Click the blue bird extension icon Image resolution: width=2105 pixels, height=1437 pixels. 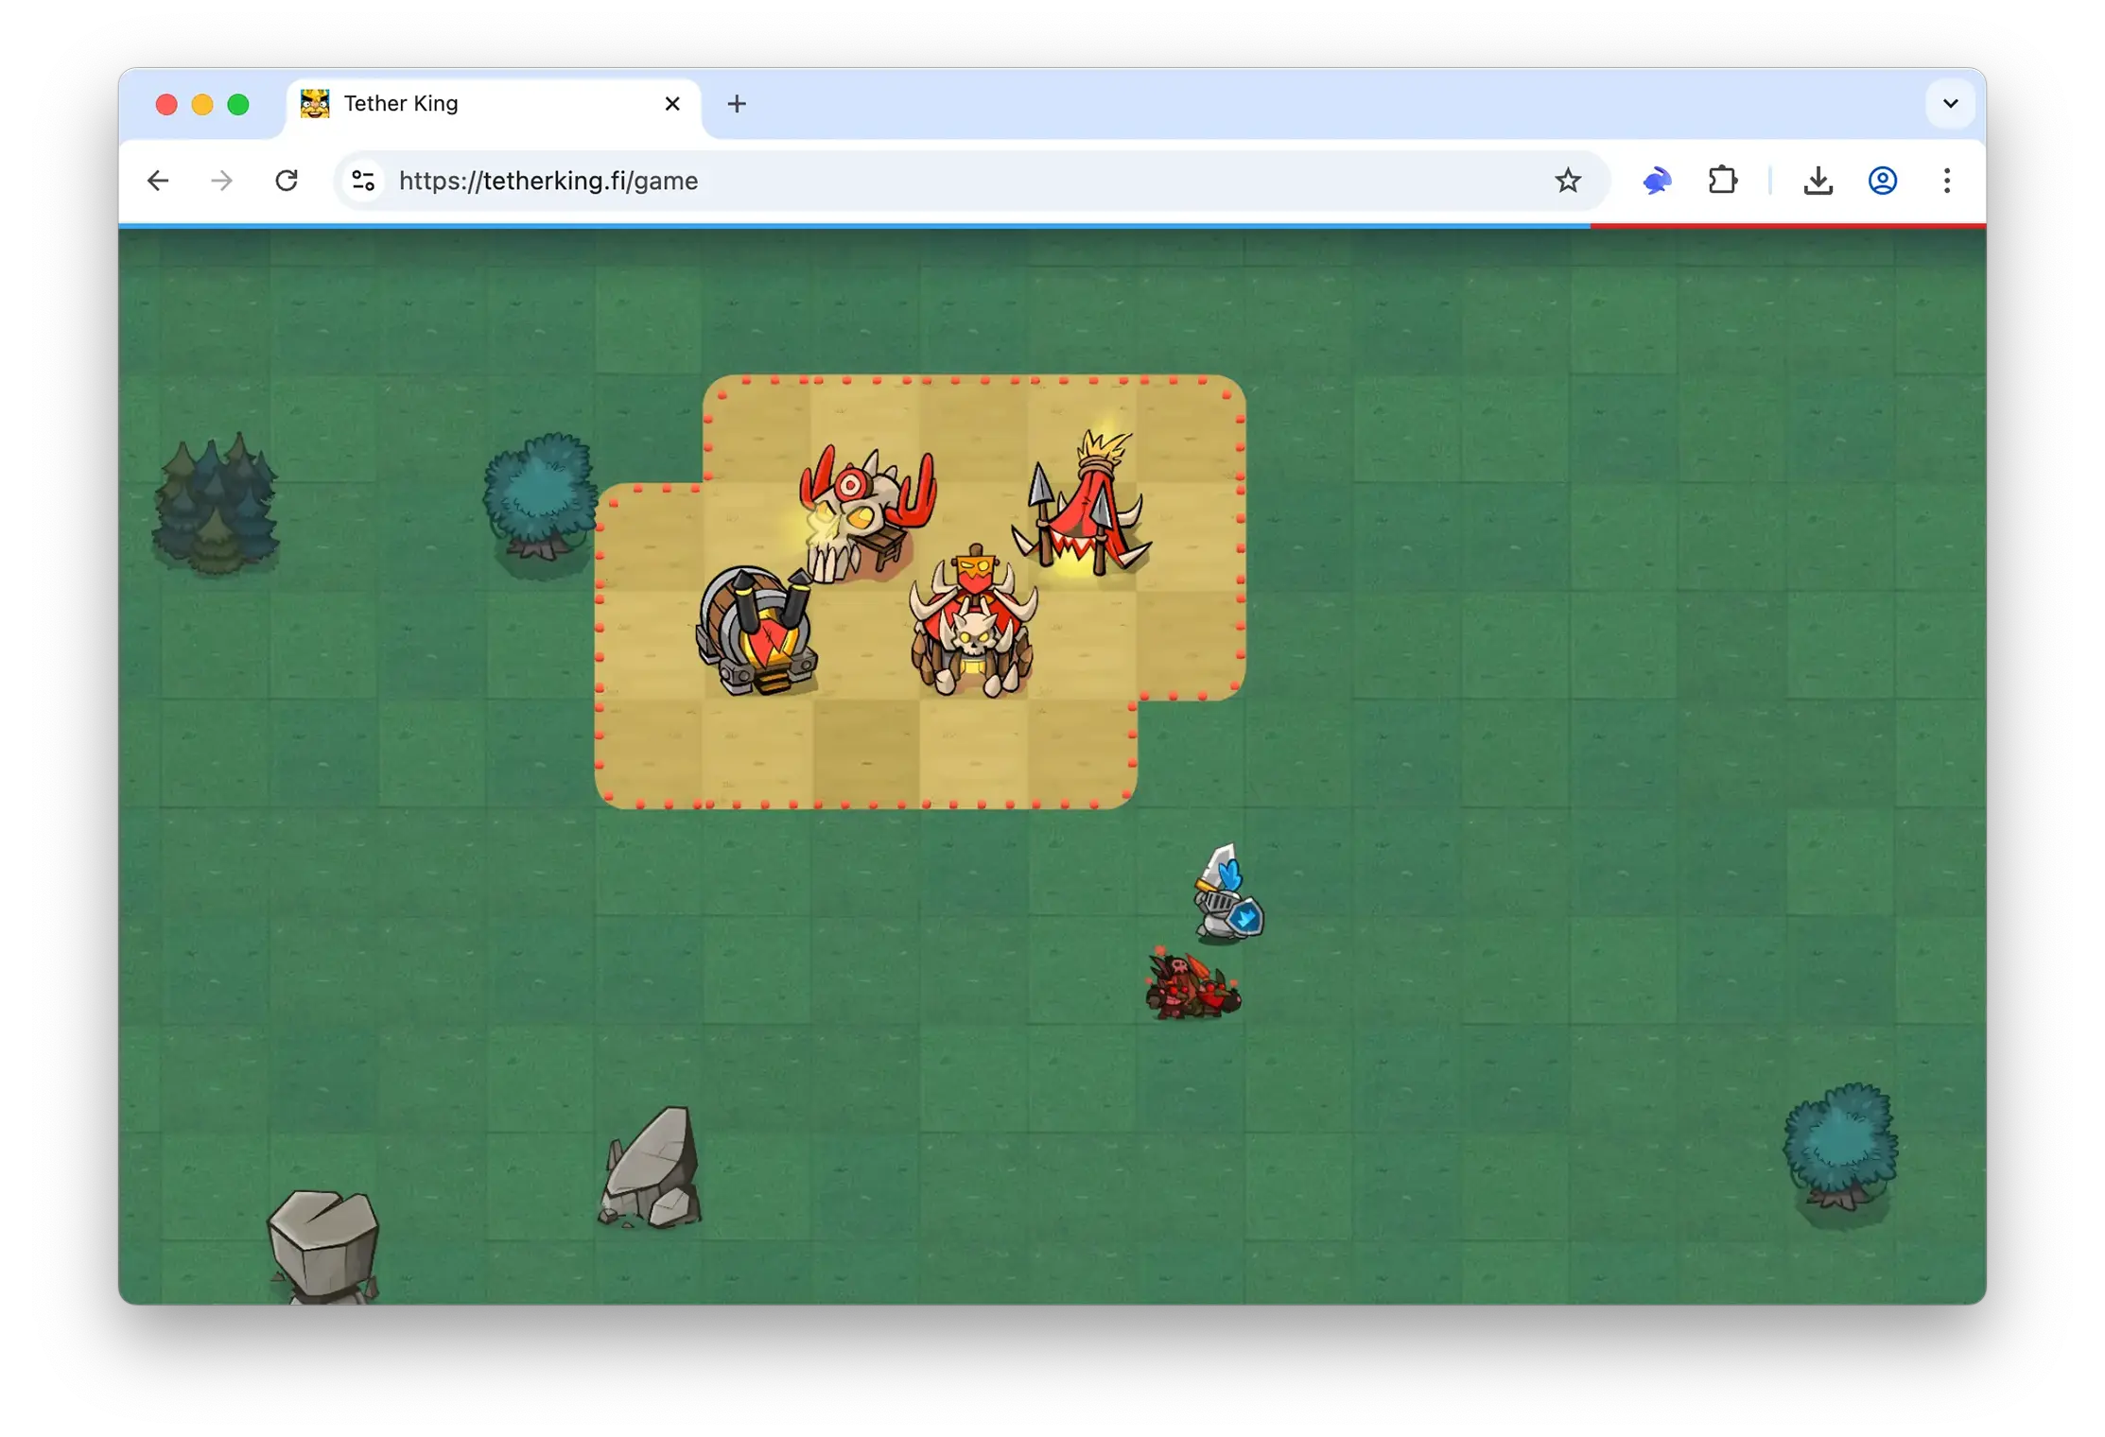1656,181
